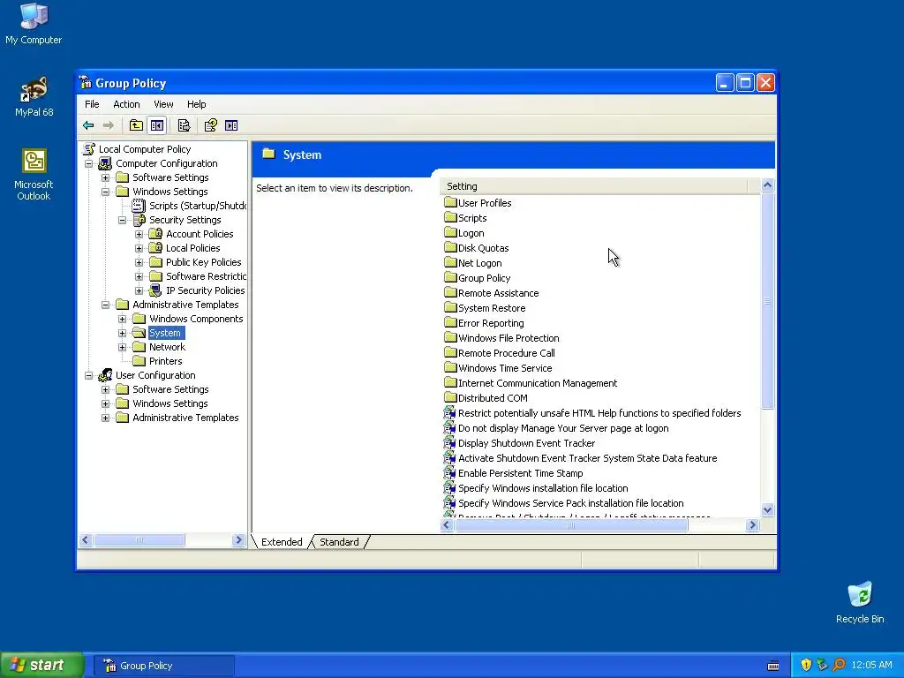Collapse the User Configuration node

coord(89,375)
